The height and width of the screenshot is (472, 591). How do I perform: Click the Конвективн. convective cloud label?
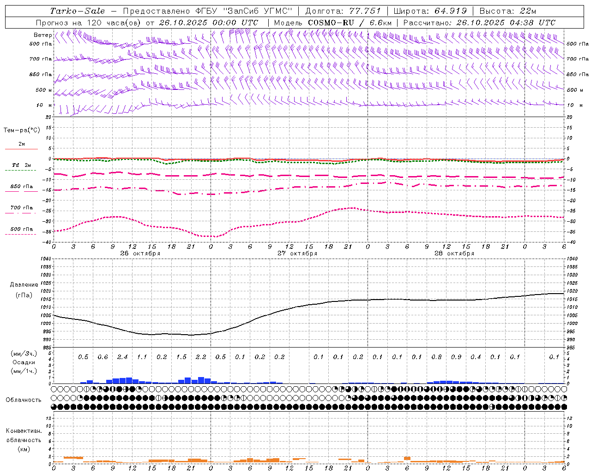[24, 431]
